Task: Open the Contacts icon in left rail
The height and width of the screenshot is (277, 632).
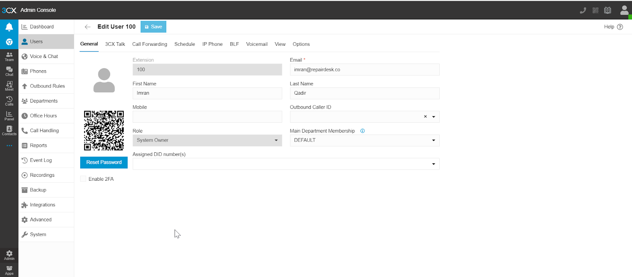Action: [9, 131]
